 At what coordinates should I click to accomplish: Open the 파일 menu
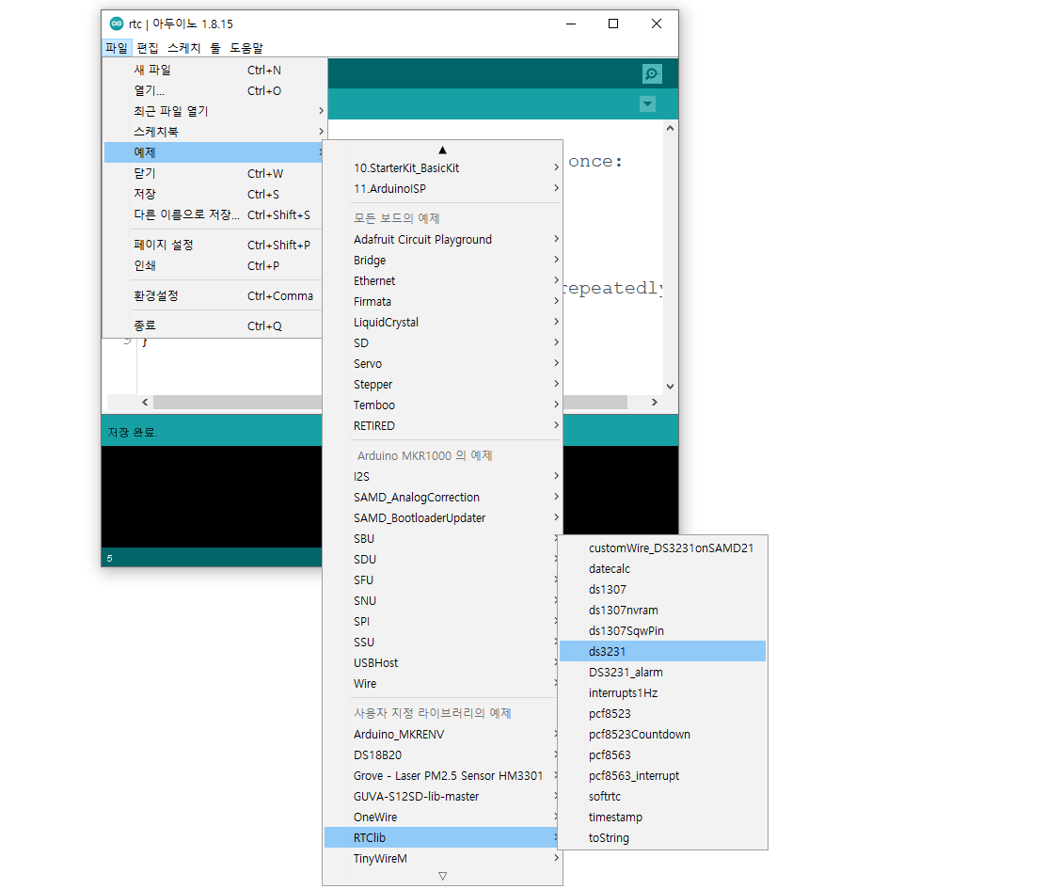click(117, 48)
